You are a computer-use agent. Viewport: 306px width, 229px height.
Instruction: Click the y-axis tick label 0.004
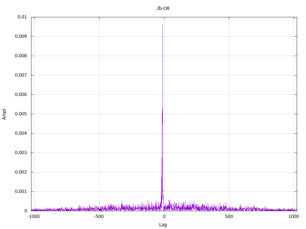click(21, 133)
